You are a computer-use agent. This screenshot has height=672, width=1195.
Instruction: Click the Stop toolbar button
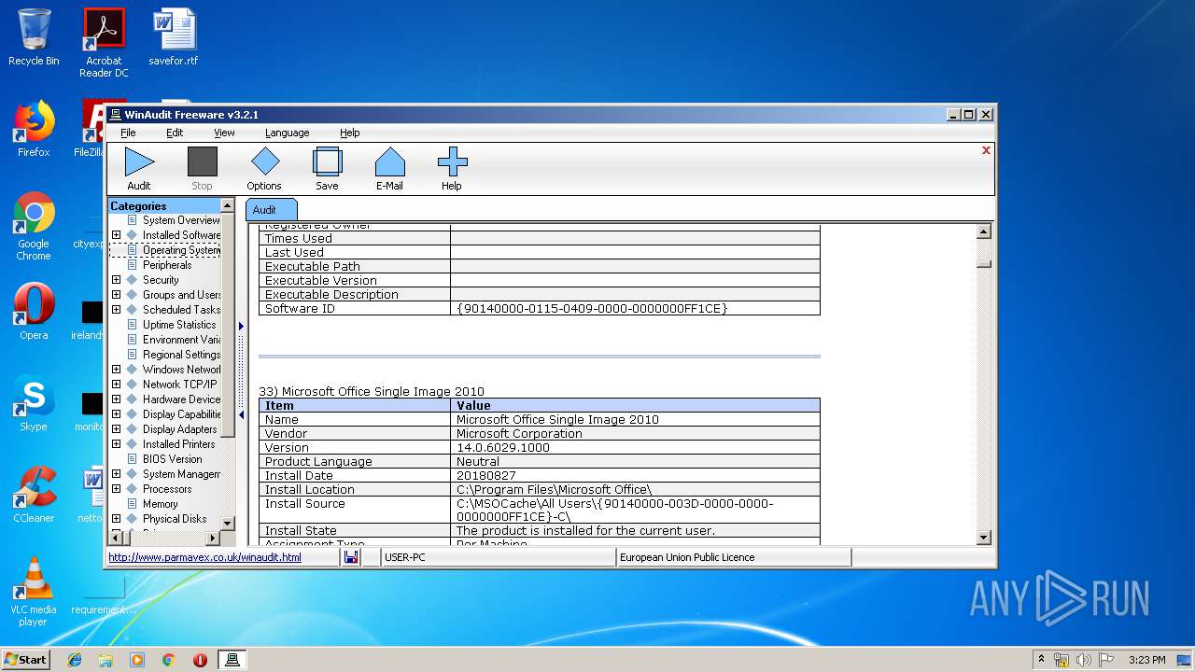tap(202, 169)
